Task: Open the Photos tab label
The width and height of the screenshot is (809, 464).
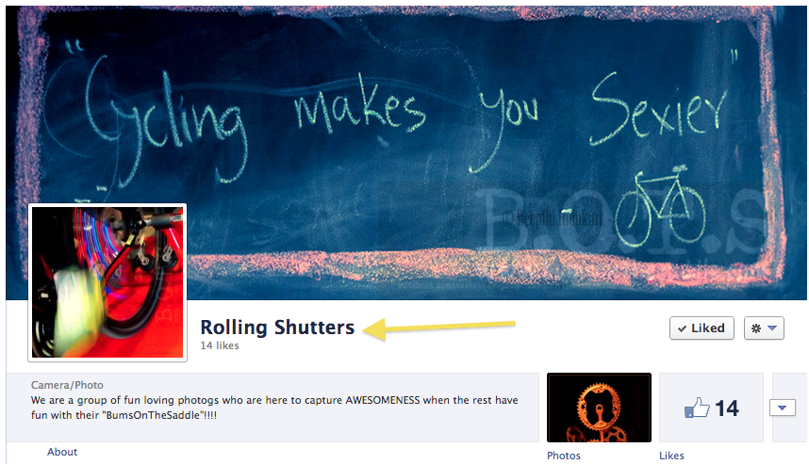Action: (564, 456)
